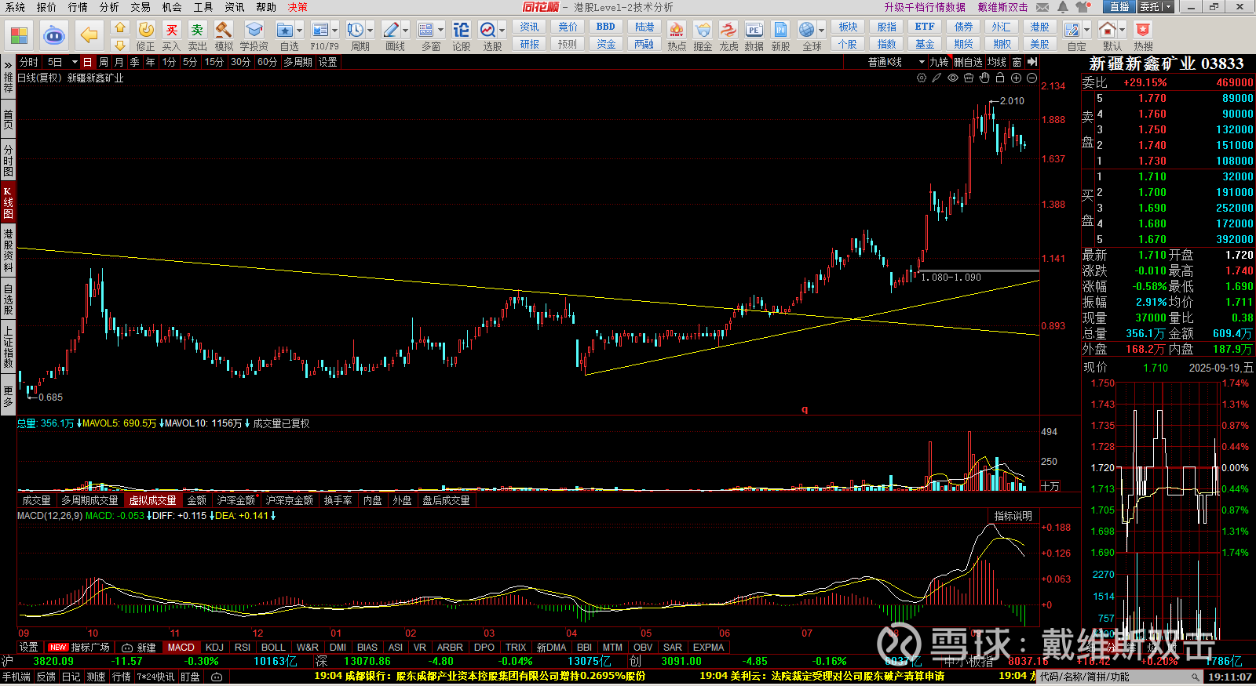Viewport: 1256px width, 686px height.
Task: Switch to the 60分 period tab
Action: (x=267, y=62)
